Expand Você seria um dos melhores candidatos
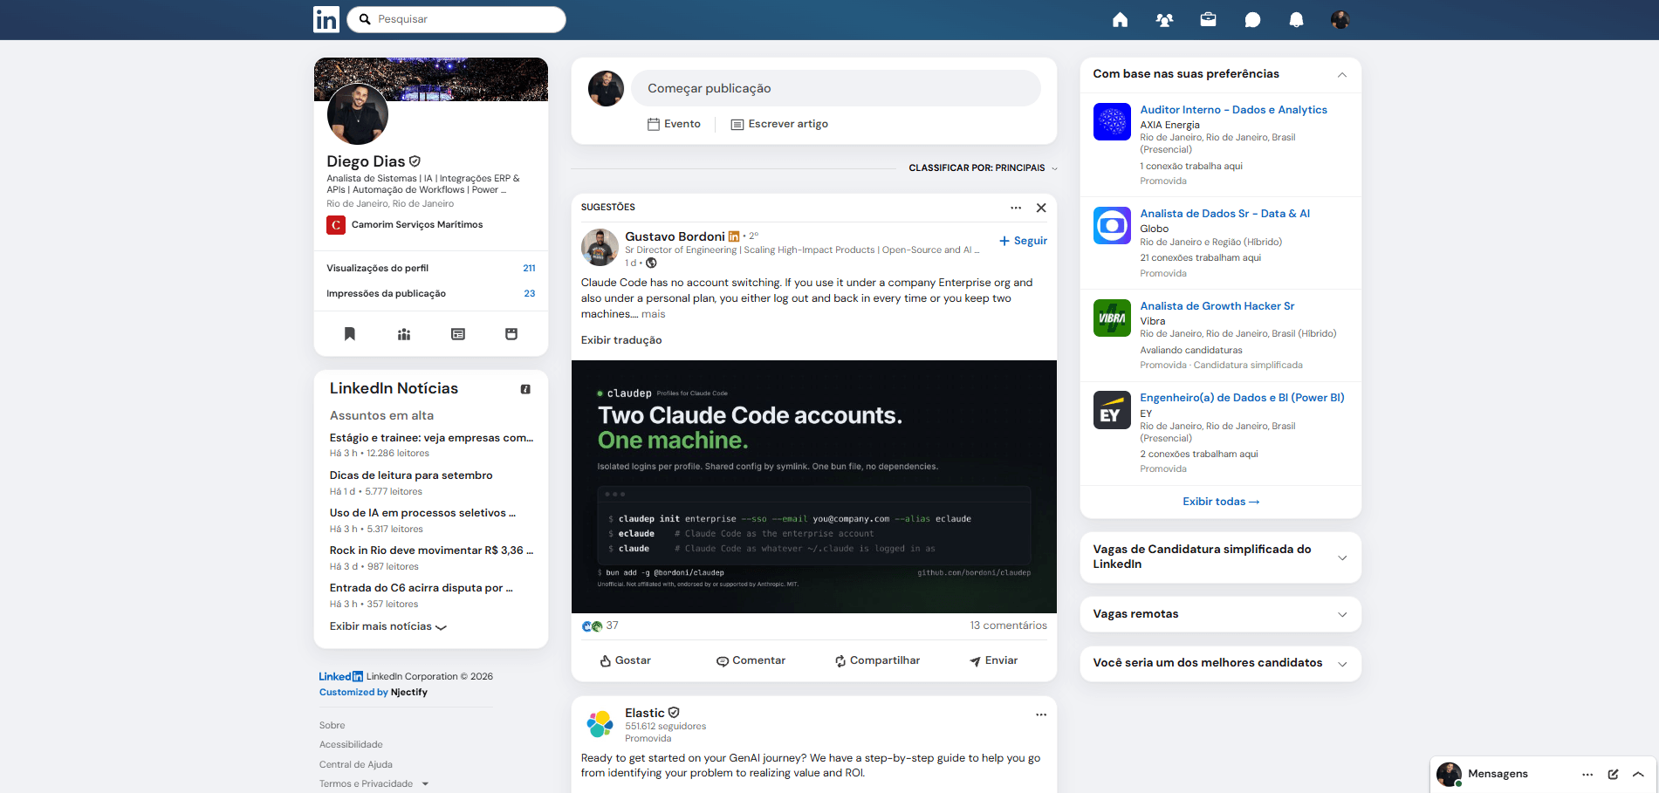Screen dimensions: 1659x793 [x=1342, y=664]
